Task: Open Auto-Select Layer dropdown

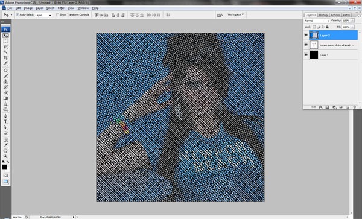Action: pyautogui.click(x=43, y=15)
